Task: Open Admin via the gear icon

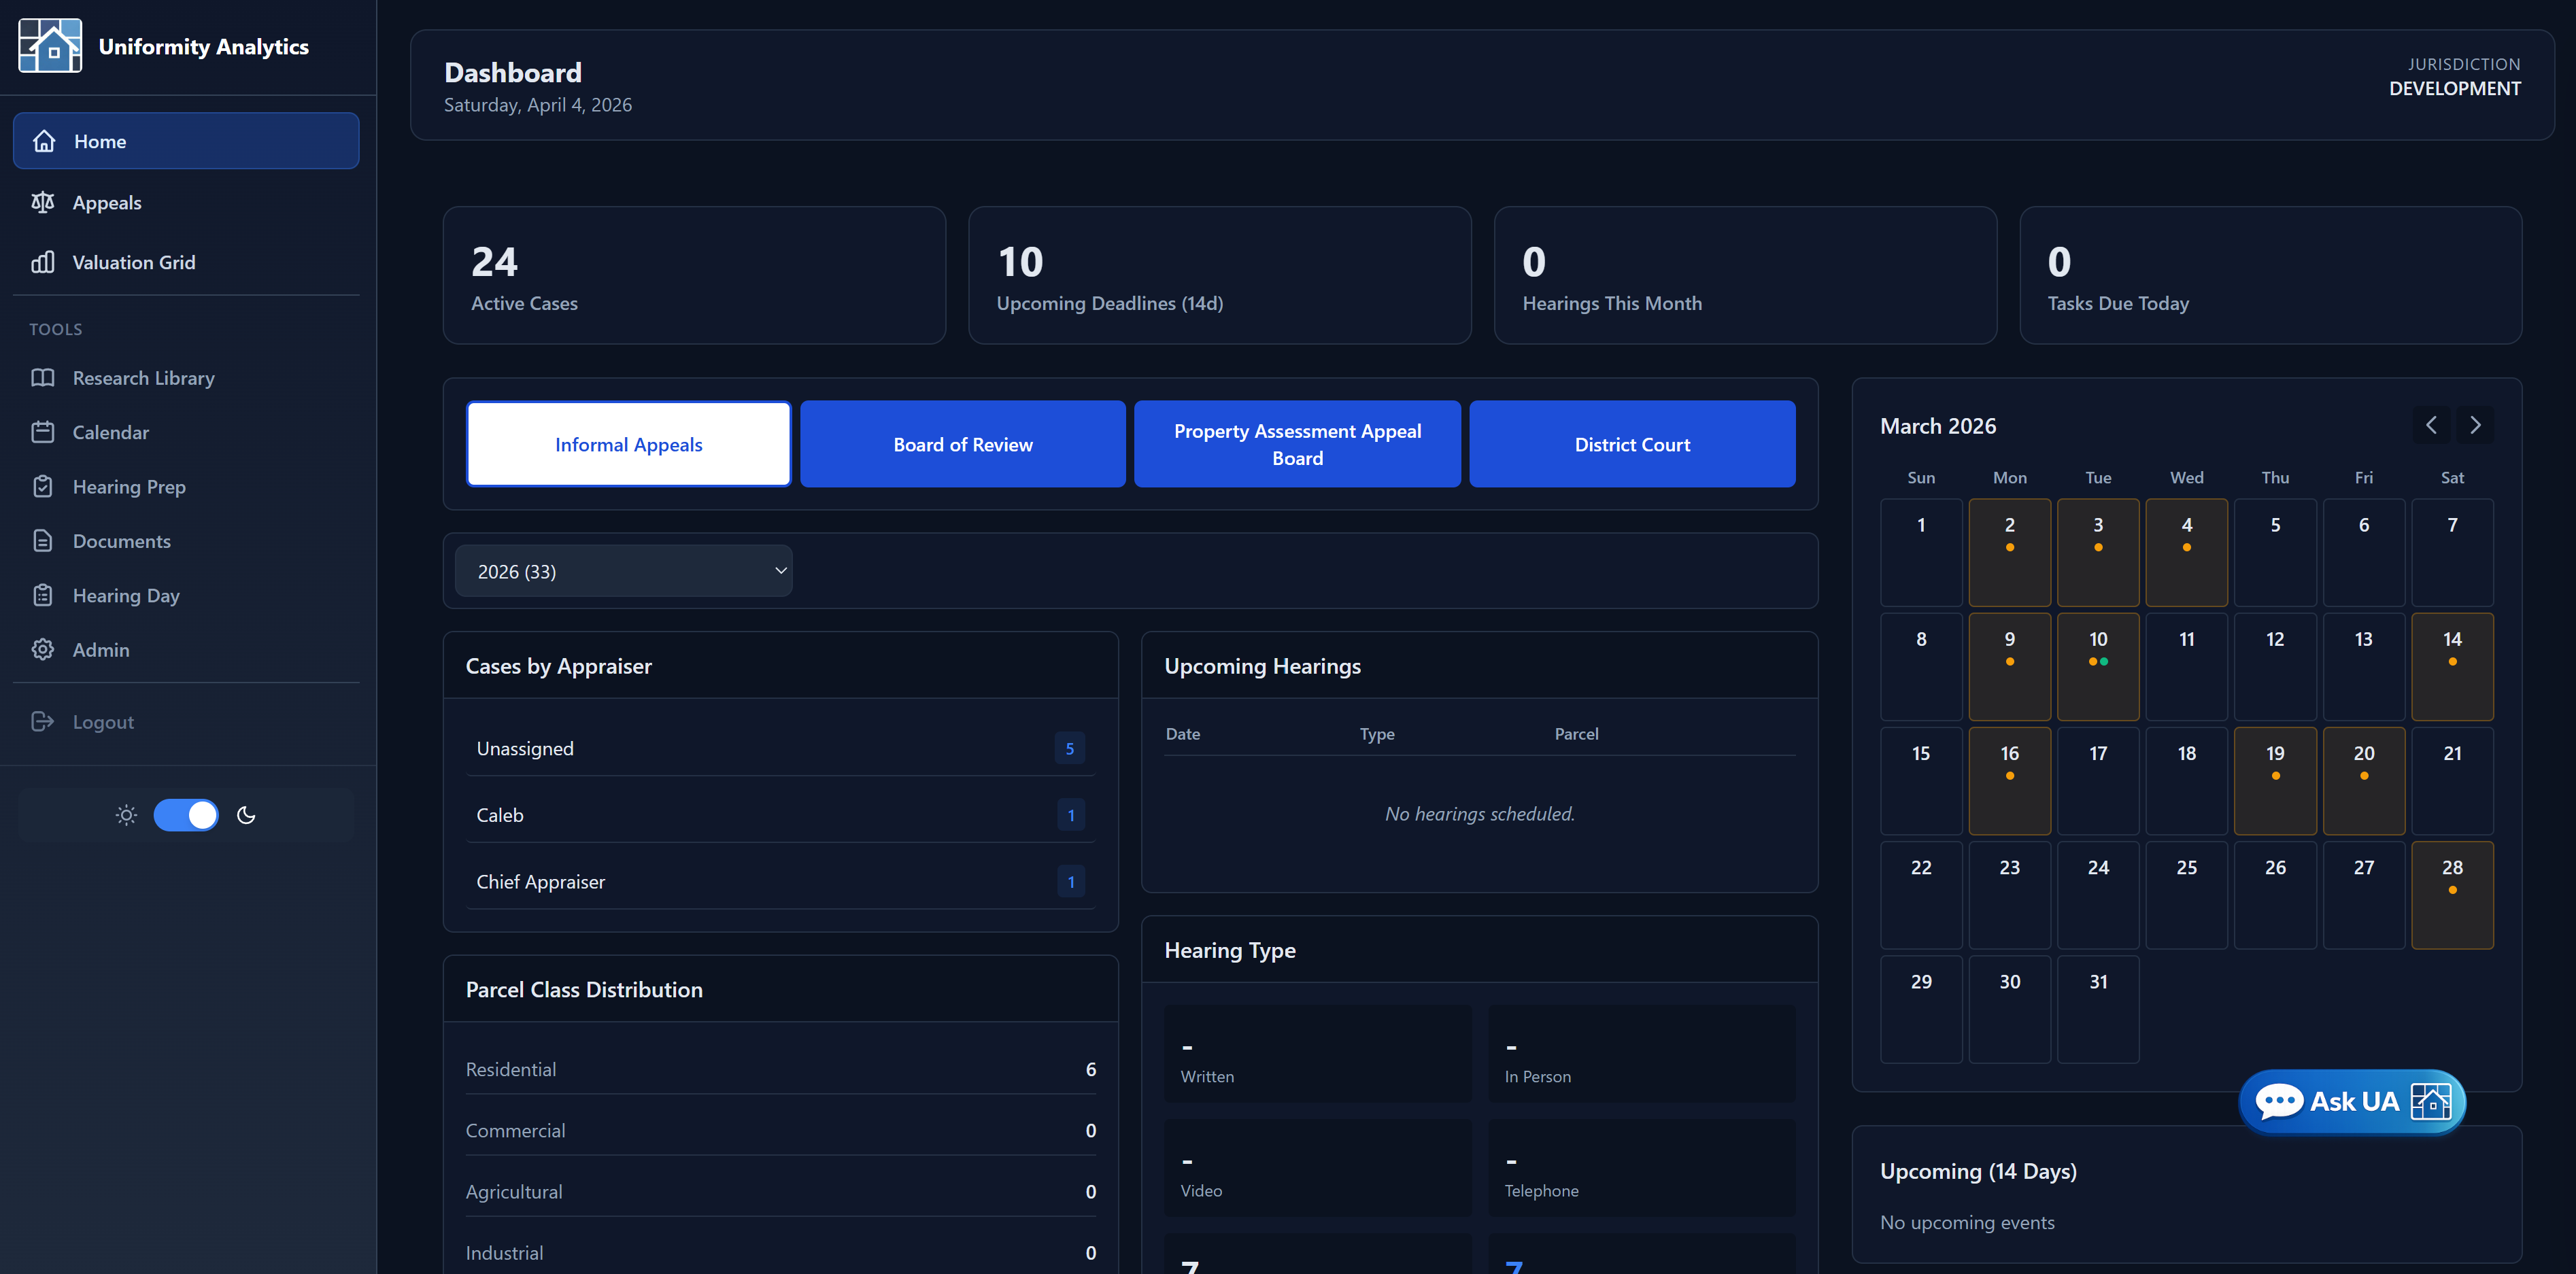Action: coord(101,649)
